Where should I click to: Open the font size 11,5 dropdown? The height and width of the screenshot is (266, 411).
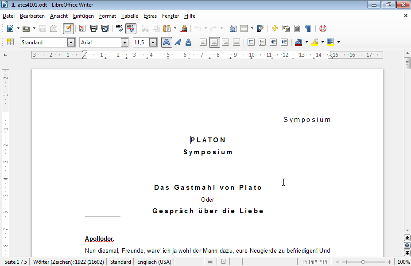(153, 42)
